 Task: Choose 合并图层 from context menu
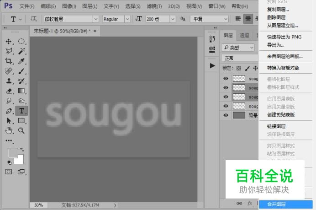pyautogui.click(x=285, y=204)
